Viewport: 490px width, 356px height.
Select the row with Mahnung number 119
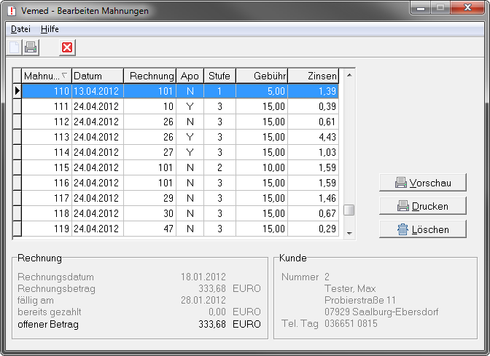(180, 229)
